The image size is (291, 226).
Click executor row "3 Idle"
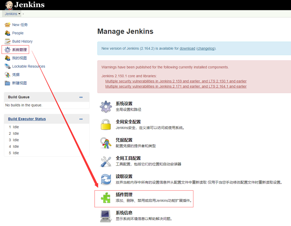14,140
